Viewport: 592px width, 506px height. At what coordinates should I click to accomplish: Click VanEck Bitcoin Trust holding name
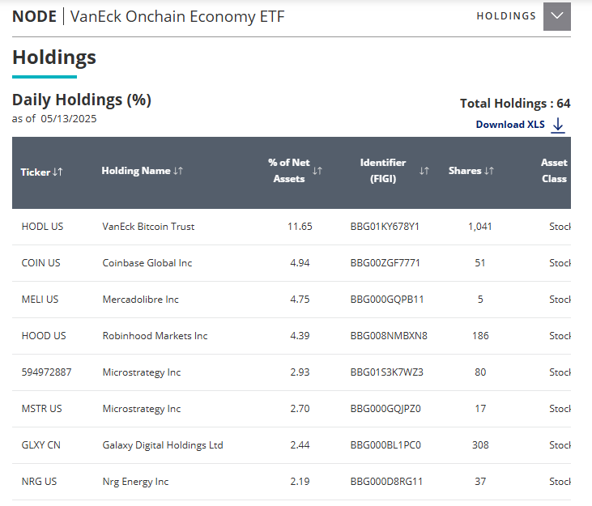coord(148,227)
